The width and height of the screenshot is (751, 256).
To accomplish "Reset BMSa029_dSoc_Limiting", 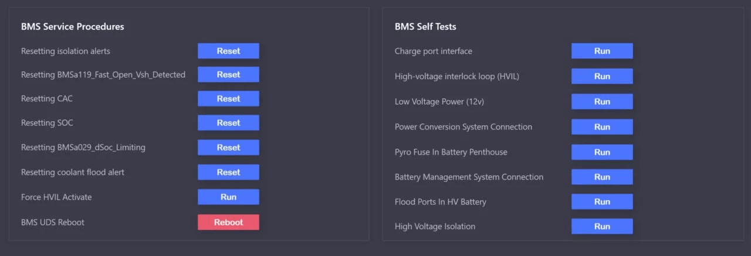I will (228, 148).
